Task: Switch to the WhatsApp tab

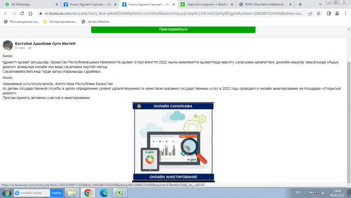Action: 31,4
